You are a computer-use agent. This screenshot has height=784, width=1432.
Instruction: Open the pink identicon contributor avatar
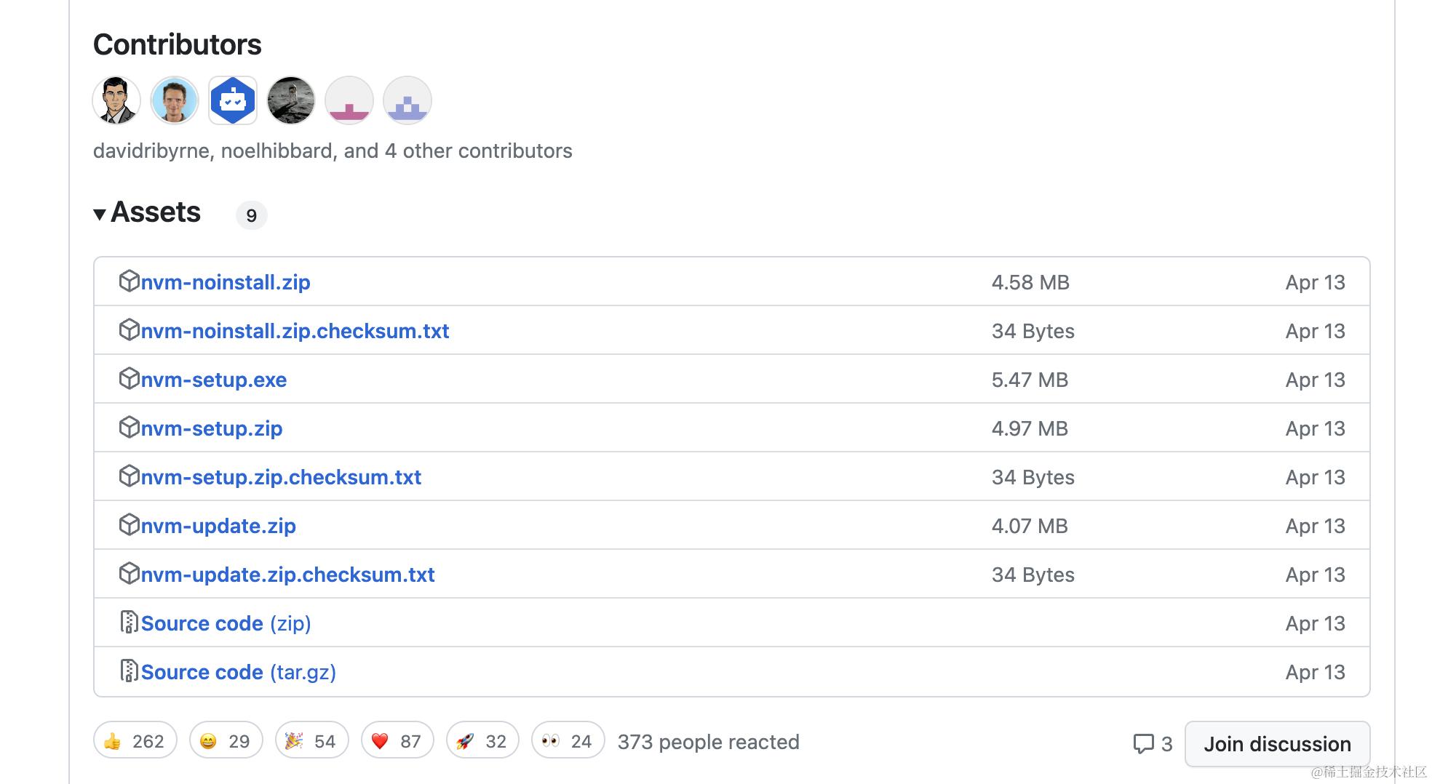[349, 100]
